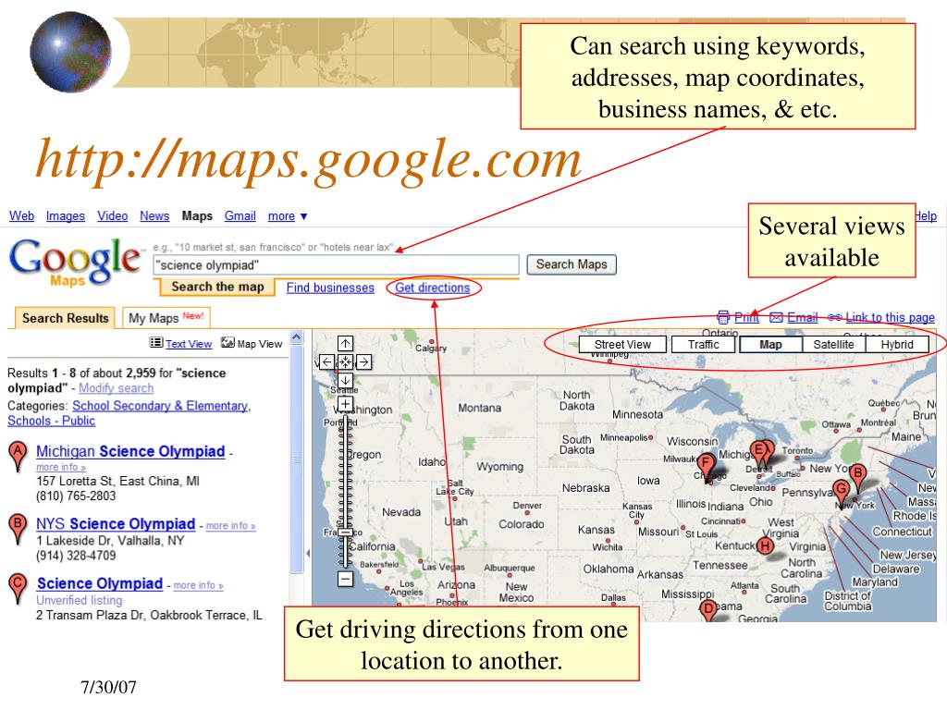Zoom in with the plus button
The height and width of the screenshot is (710, 947).
[345, 403]
